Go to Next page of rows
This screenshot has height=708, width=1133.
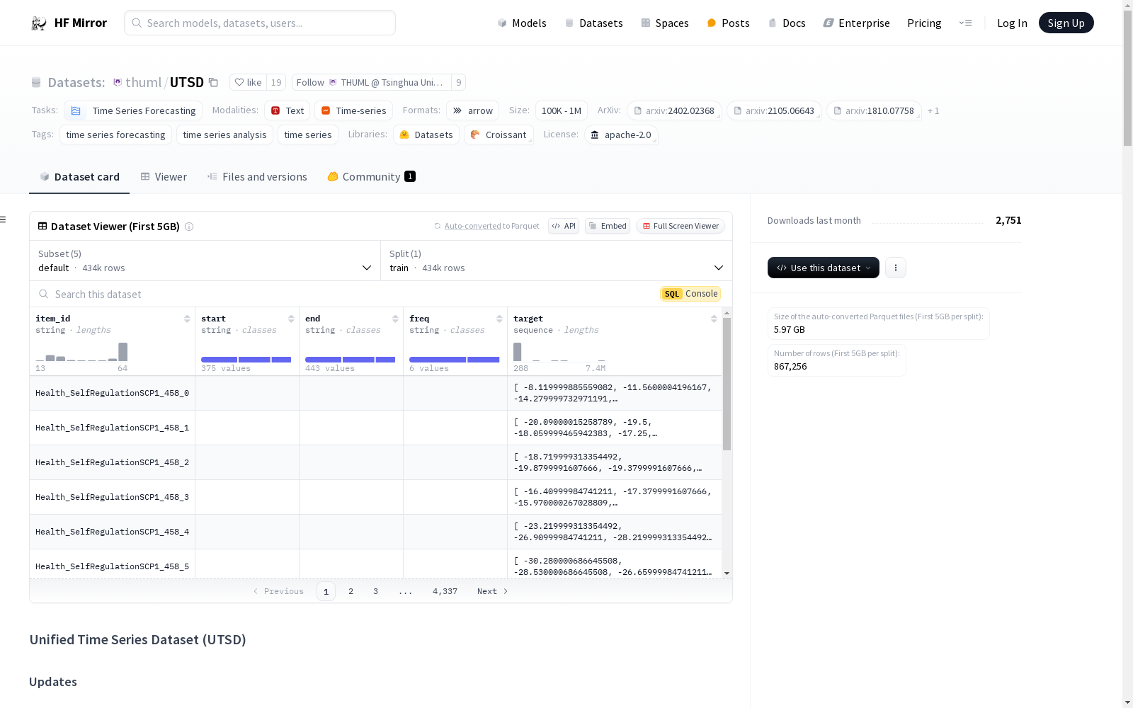coord(492,591)
